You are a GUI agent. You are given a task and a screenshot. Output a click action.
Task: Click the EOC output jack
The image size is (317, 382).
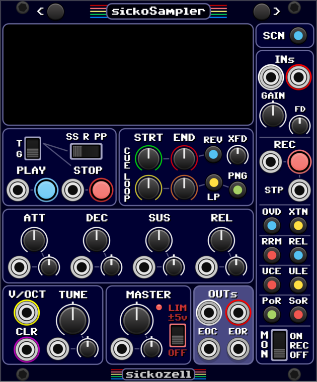click(209, 349)
